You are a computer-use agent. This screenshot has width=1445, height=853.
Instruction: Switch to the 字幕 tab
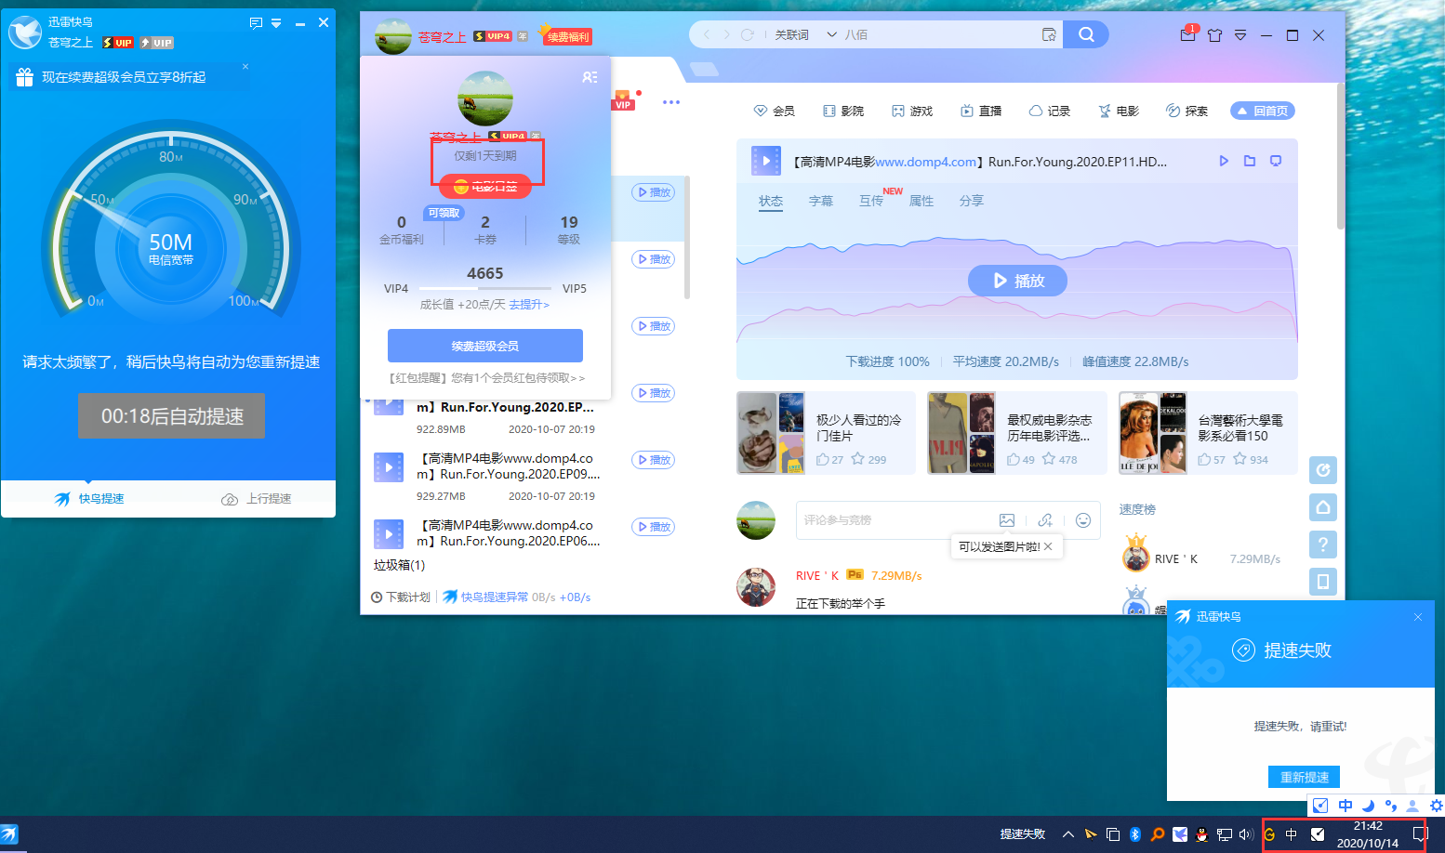point(820,201)
